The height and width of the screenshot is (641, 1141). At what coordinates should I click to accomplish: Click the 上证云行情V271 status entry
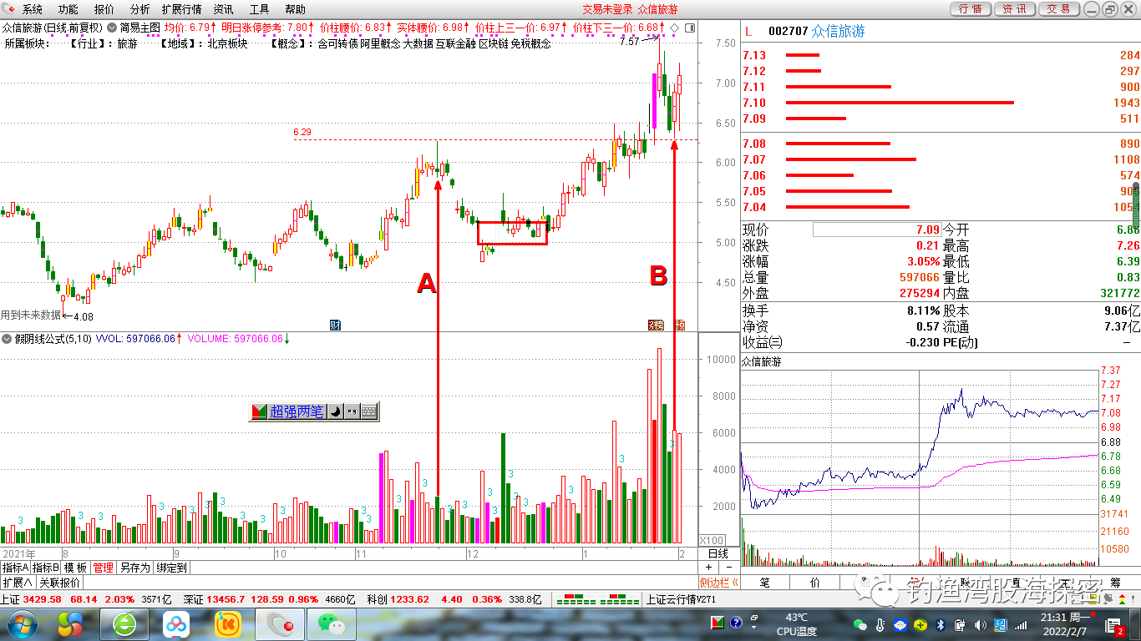(x=682, y=599)
